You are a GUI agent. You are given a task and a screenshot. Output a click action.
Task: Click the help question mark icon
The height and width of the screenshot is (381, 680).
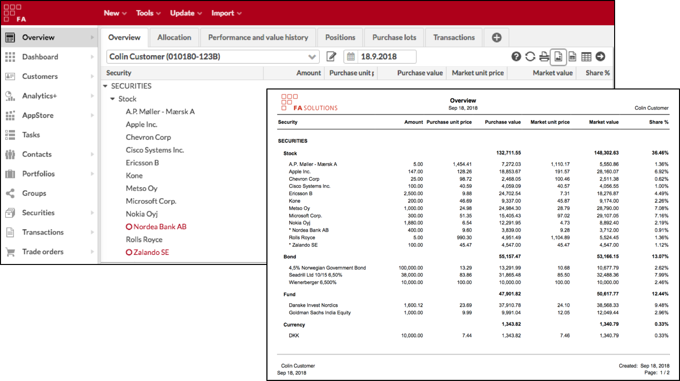pos(516,57)
